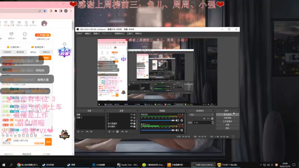Expand 直播回看 chevron link

[x=38, y=47]
